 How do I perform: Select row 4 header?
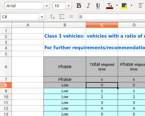point(6,48)
